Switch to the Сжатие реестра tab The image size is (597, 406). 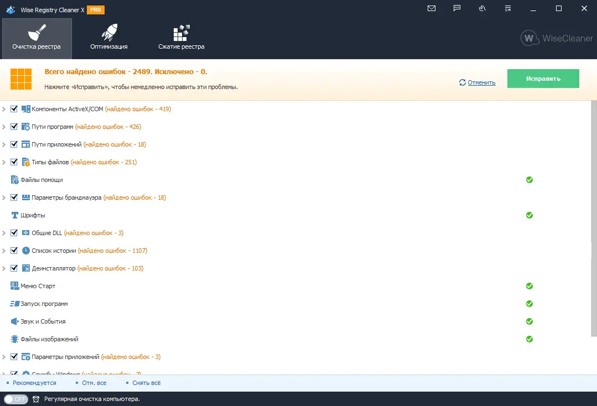click(181, 38)
